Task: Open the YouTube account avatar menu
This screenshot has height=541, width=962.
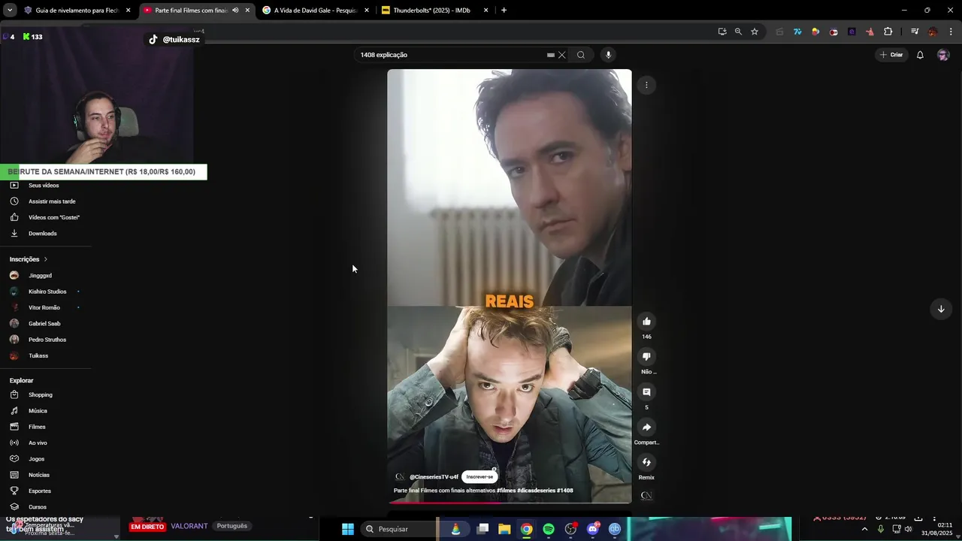Action: point(943,55)
